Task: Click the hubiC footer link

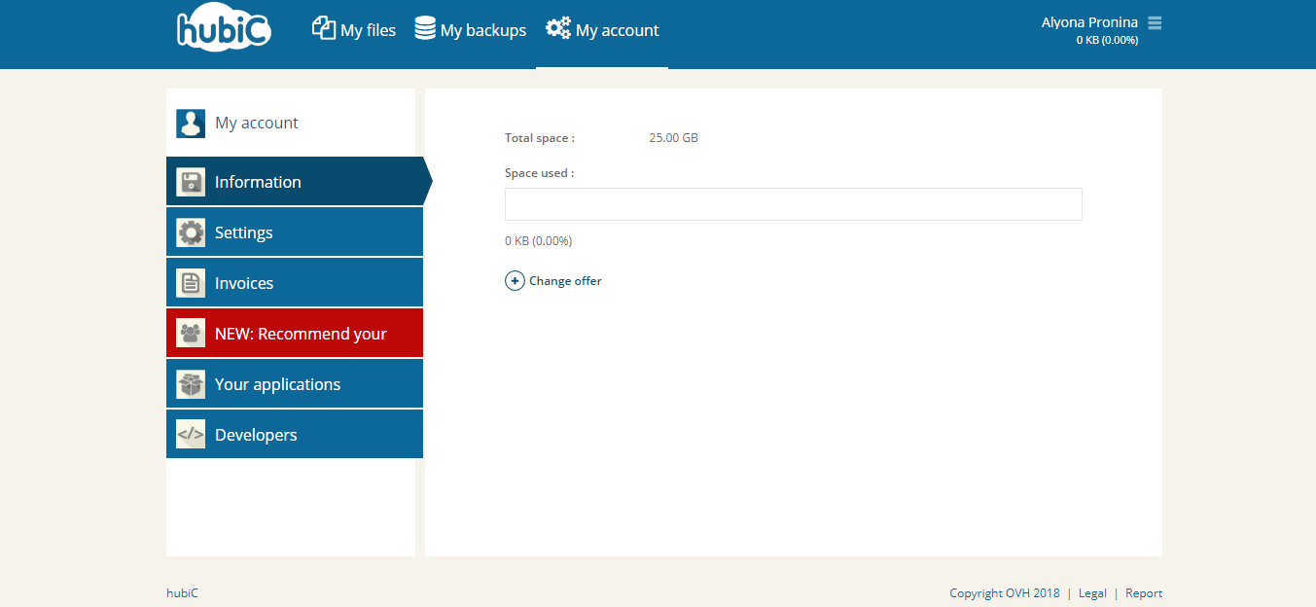Action: tap(182, 593)
